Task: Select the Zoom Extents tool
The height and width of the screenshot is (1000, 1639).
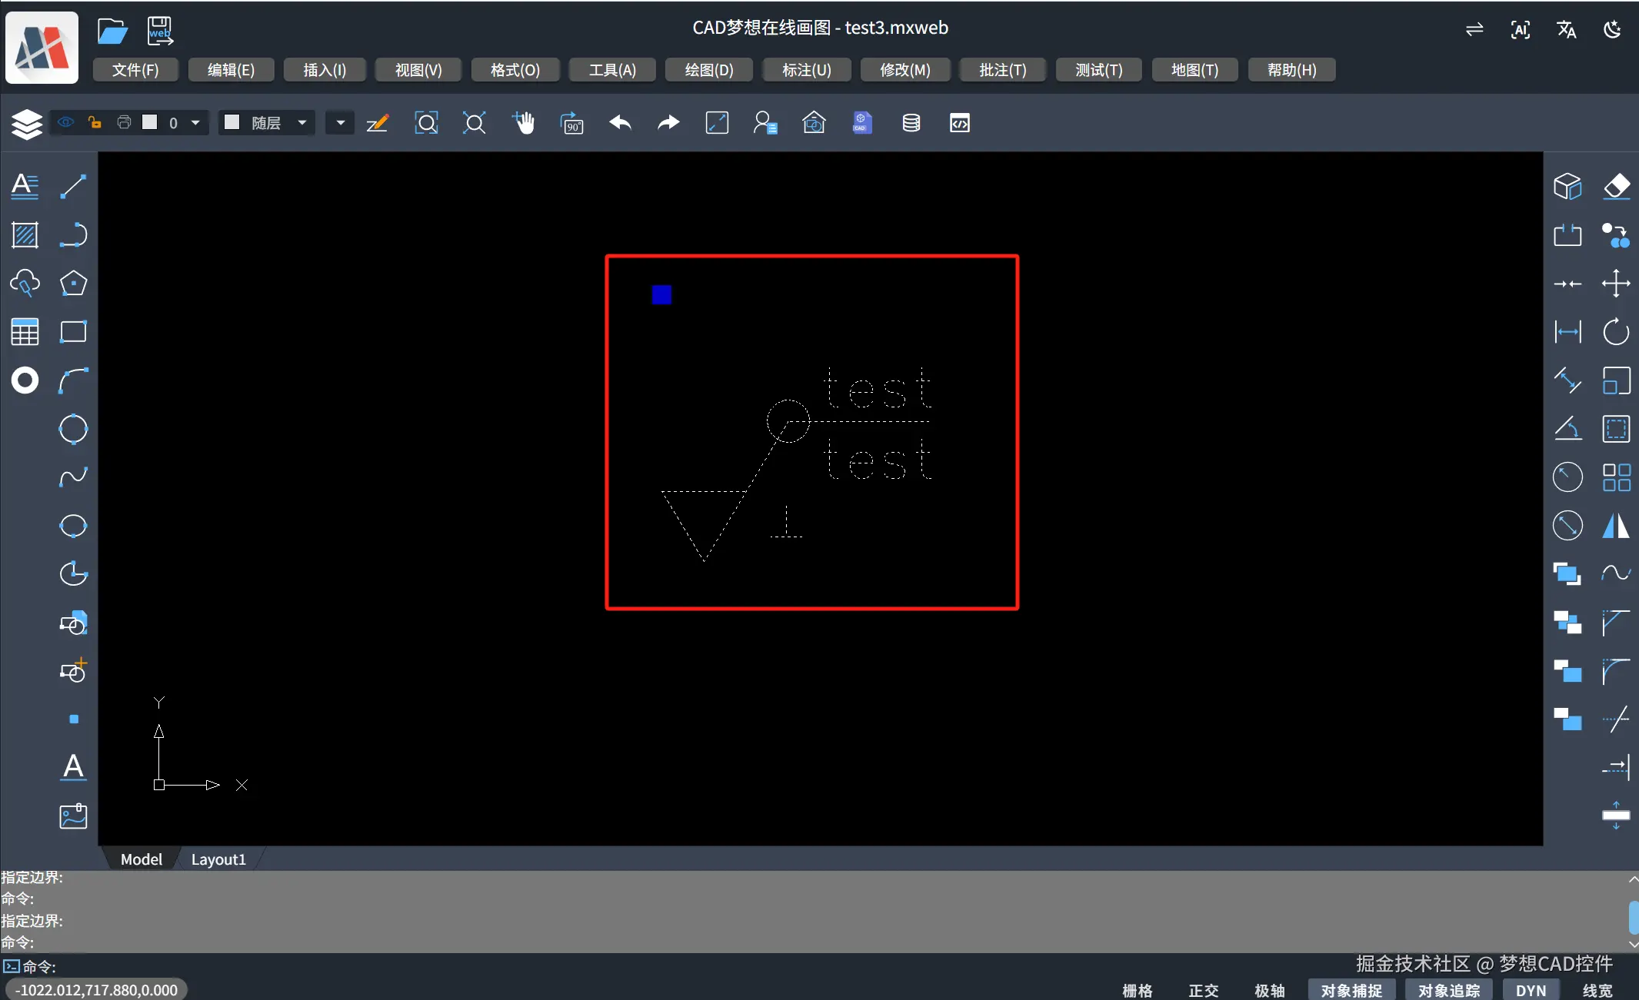Action: (475, 123)
